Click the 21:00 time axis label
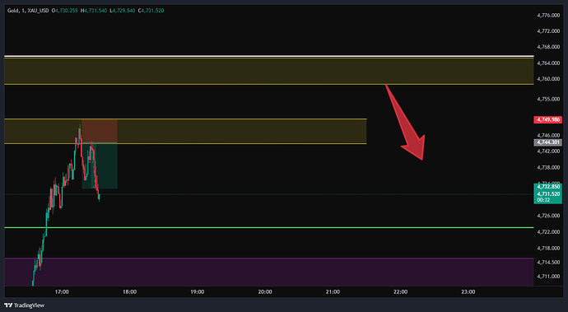568x312 pixels. coord(333,291)
